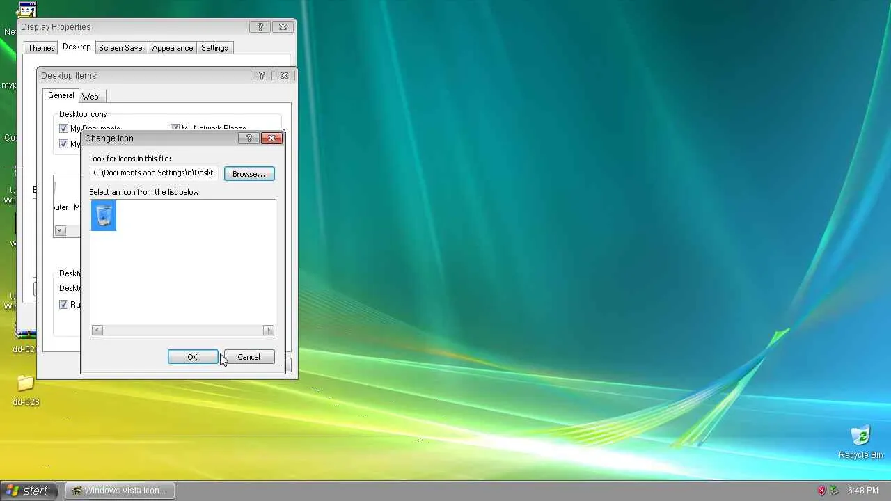This screenshot has width=891, height=501.
Task: Click the help button in Desktop Items window
Action: [262, 75]
